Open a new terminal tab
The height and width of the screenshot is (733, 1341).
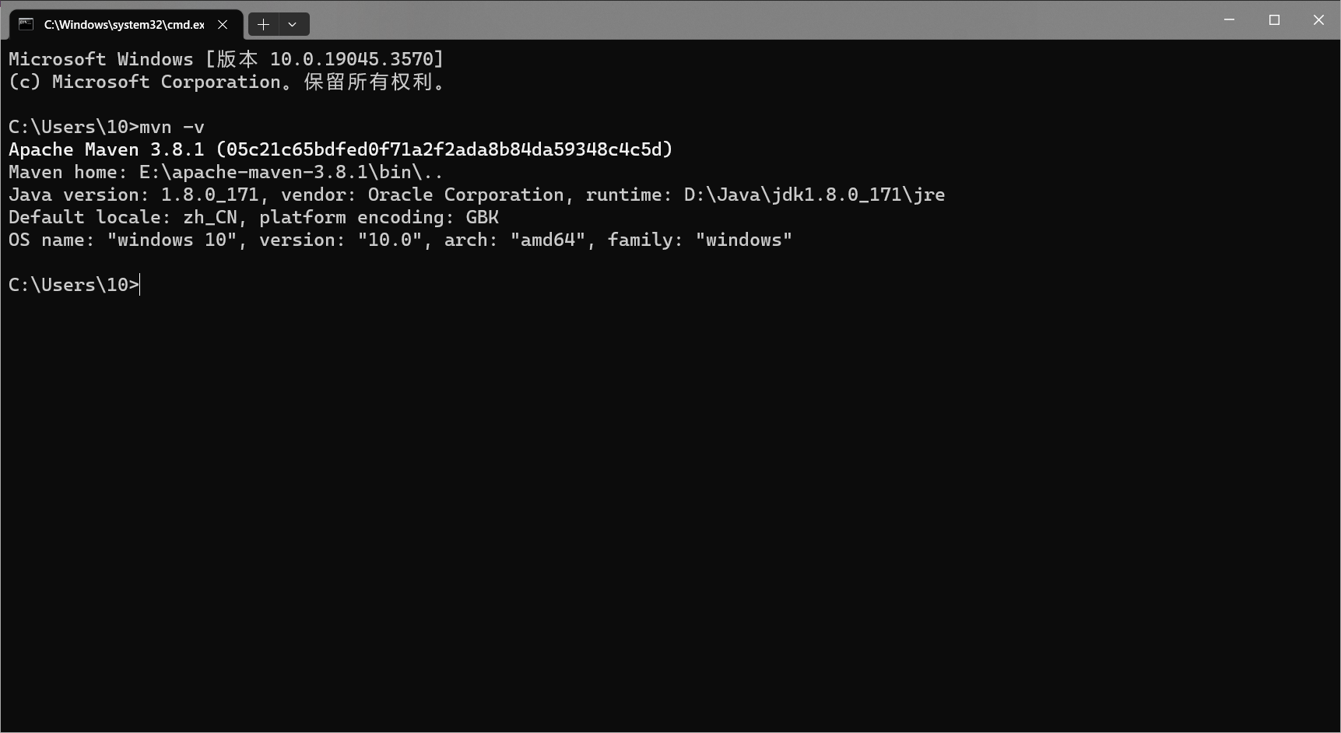click(x=263, y=24)
